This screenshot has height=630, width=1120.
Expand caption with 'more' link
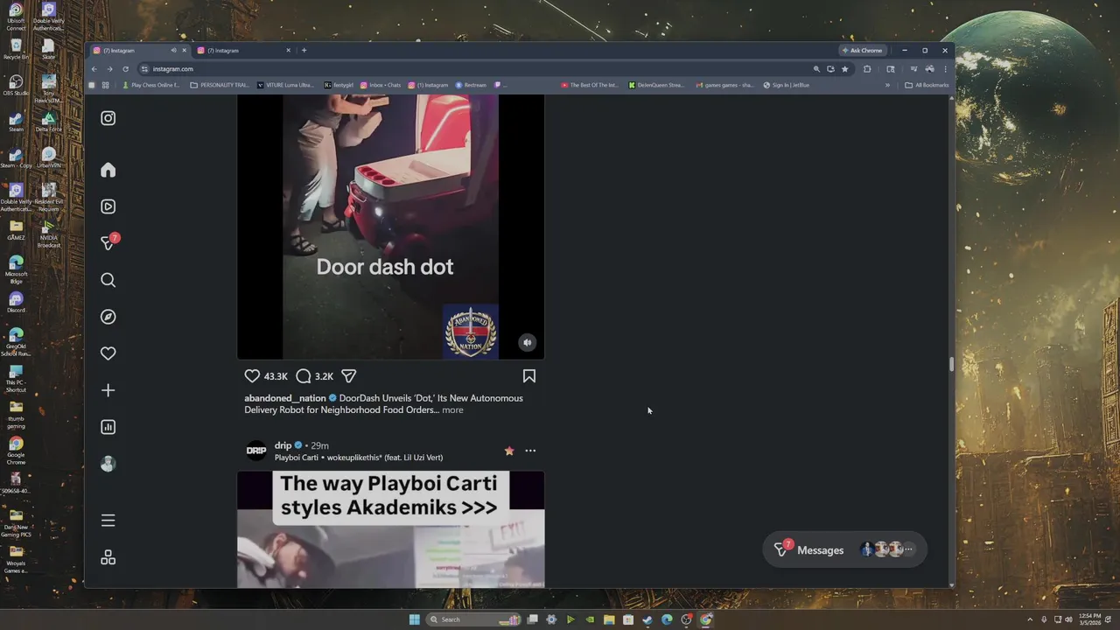(x=452, y=410)
